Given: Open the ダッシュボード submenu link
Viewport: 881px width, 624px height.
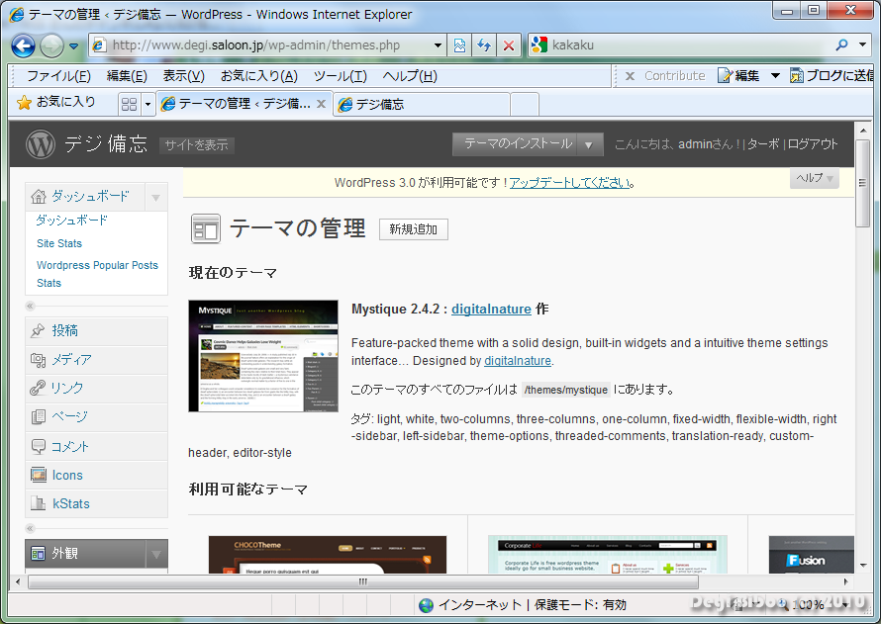Looking at the screenshot, I should click(x=71, y=220).
